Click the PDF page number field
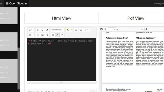Viewport: 164px width, 92px height. pyautogui.click(x=112, y=29)
